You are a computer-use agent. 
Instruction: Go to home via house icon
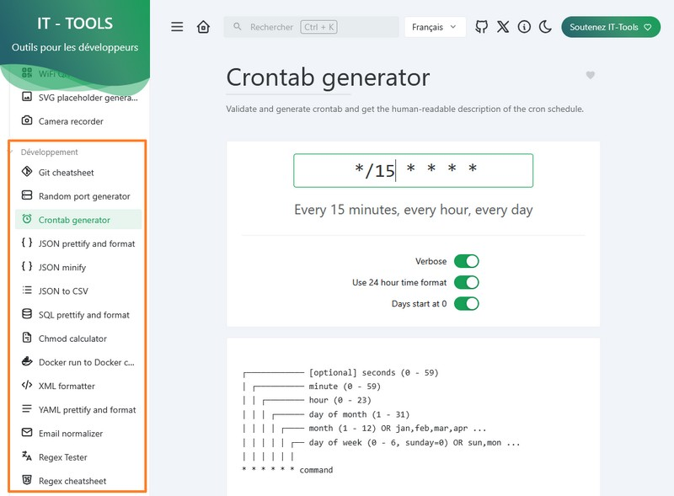[x=203, y=27]
